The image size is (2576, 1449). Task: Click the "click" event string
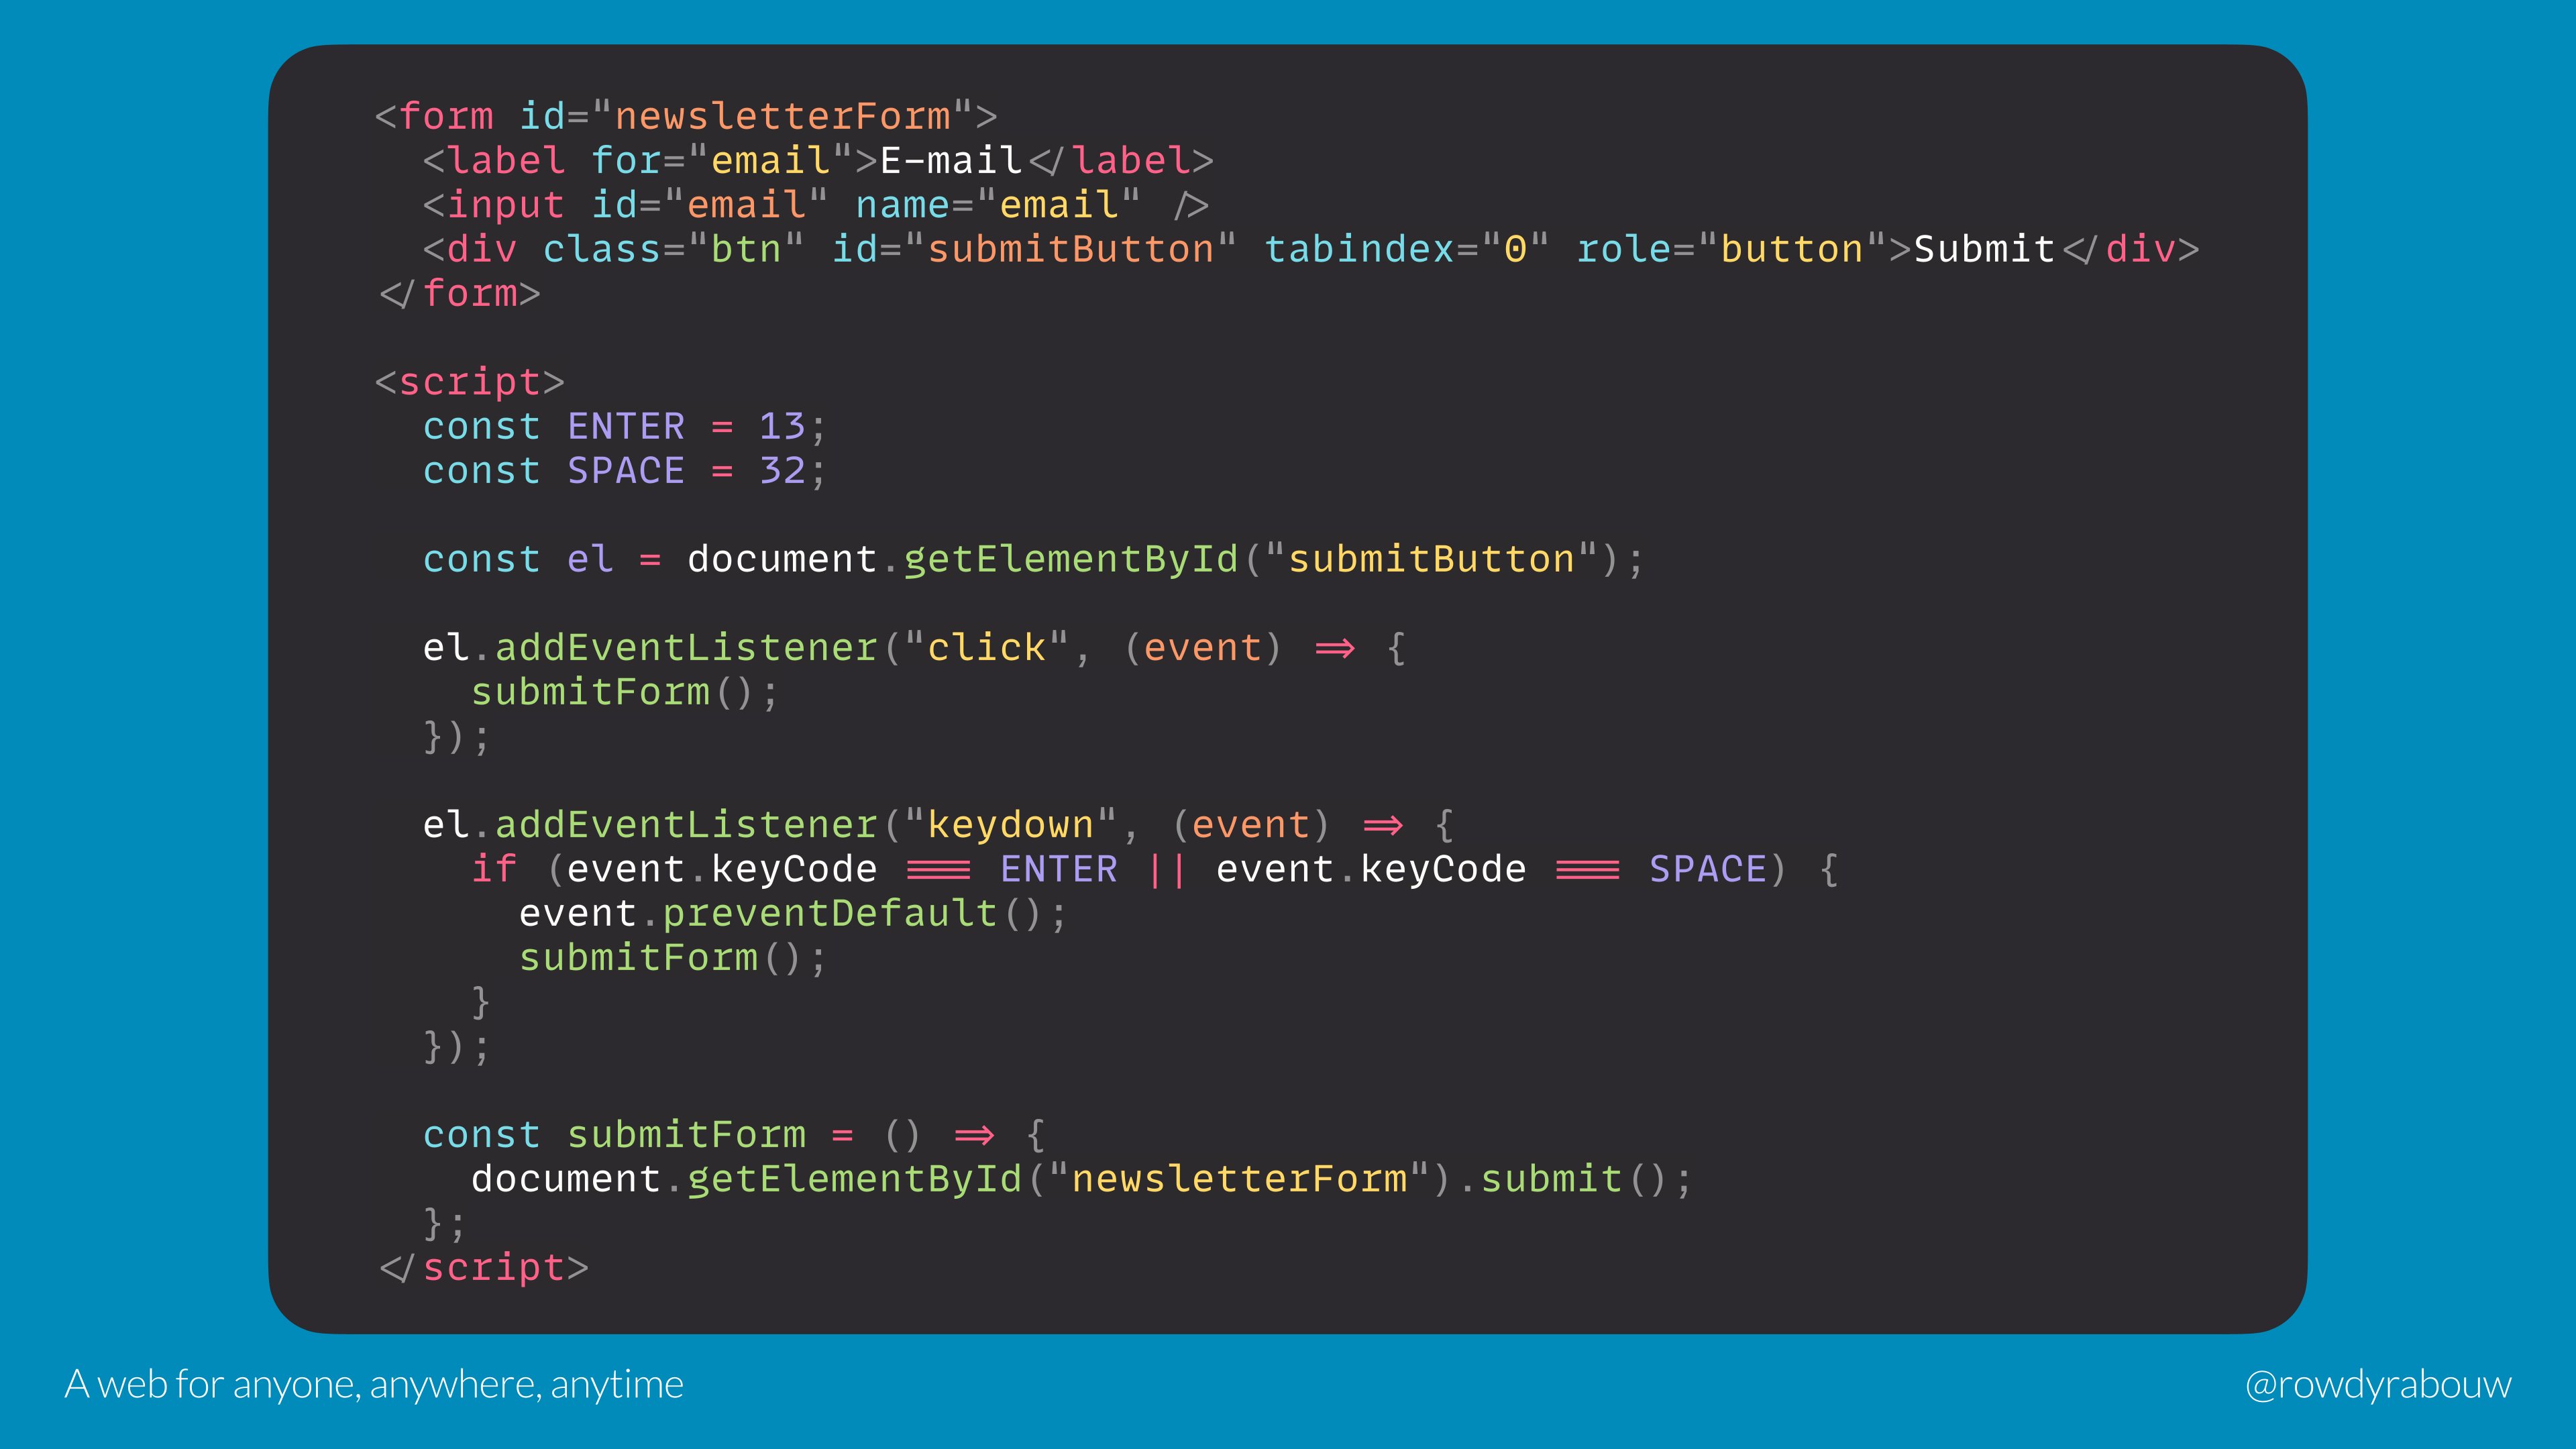click(x=986, y=648)
